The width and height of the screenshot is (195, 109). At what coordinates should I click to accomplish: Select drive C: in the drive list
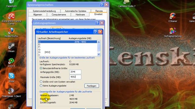coord(67,42)
